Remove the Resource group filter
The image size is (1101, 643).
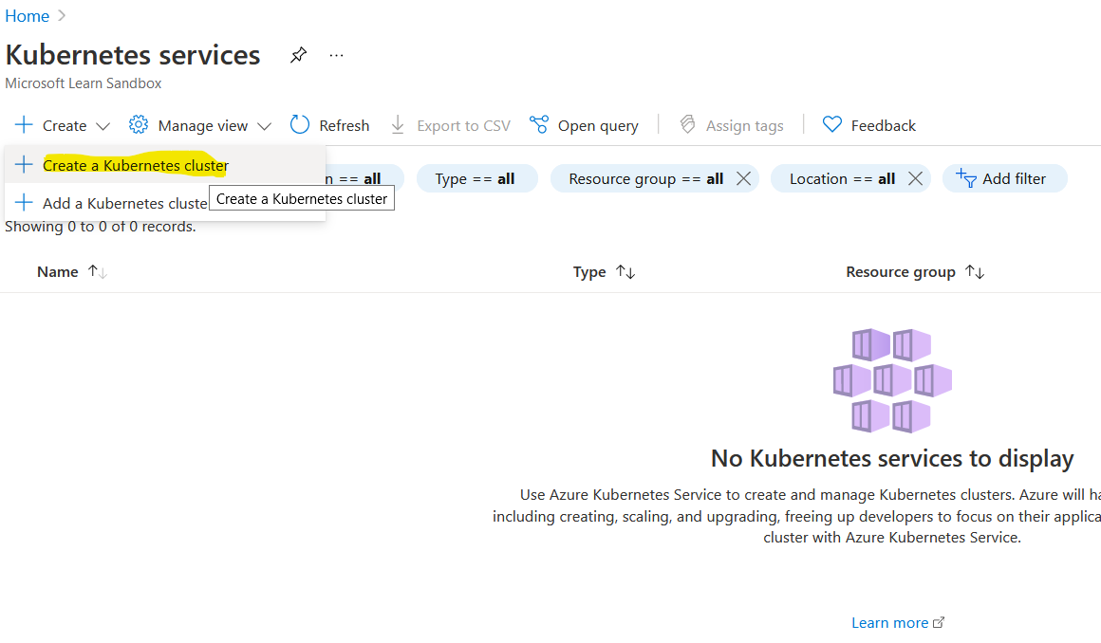(743, 178)
